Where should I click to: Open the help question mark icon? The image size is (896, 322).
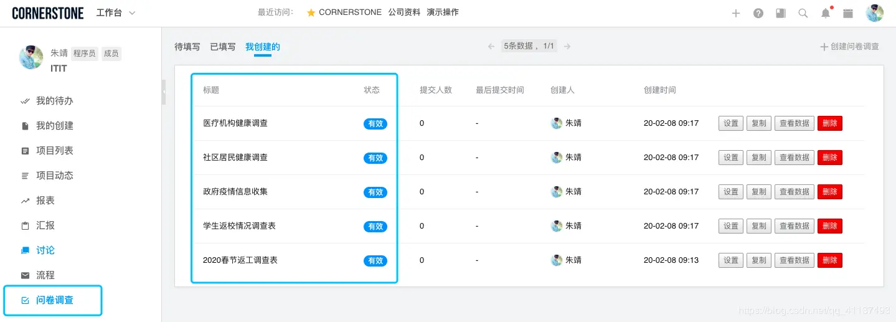click(x=758, y=13)
